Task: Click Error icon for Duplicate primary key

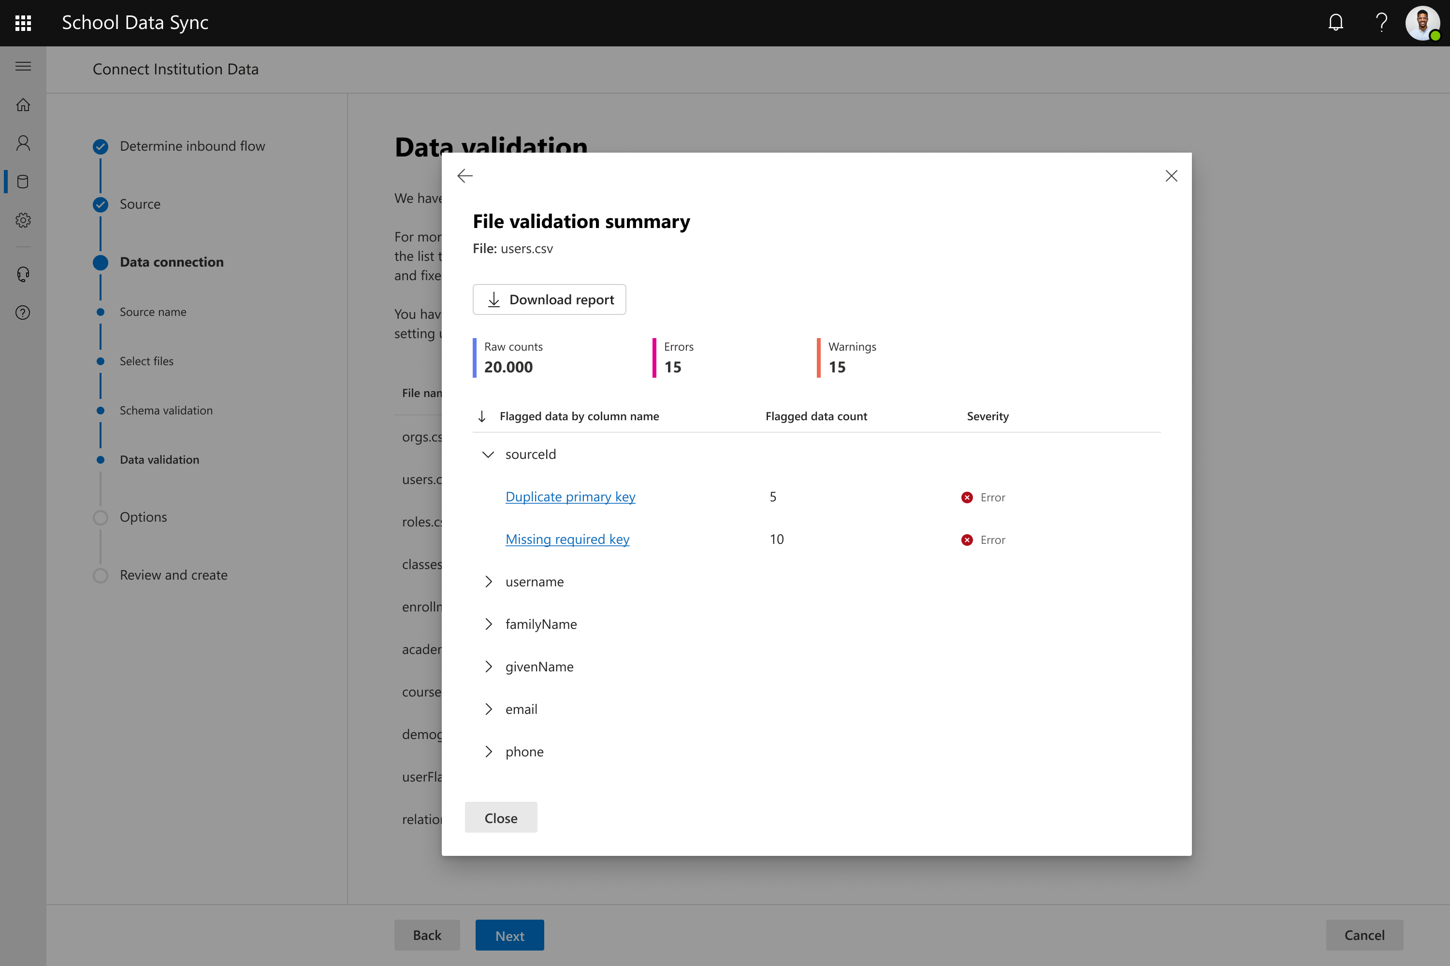Action: [x=967, y=497]
